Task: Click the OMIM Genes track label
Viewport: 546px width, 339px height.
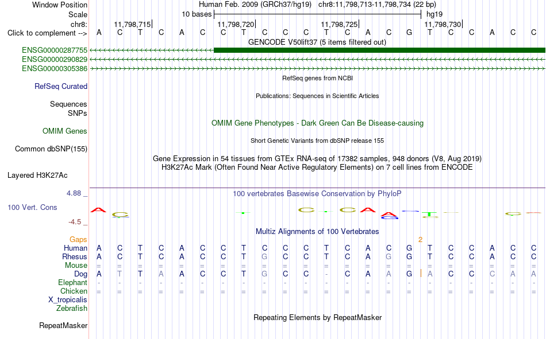Action: (65, 131)
